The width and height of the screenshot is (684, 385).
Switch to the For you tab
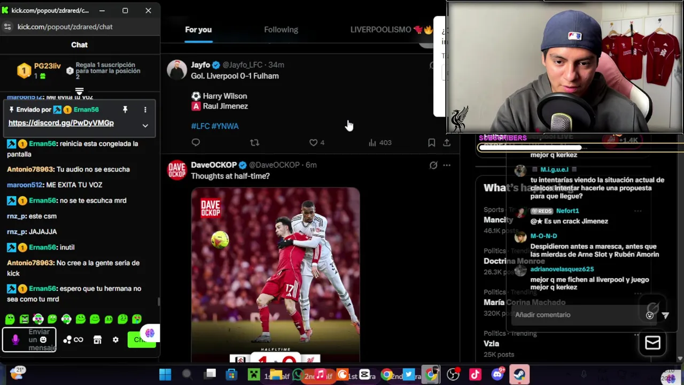point(198,29)
